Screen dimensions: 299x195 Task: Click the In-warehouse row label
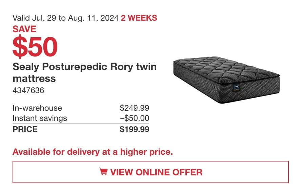pos(37,108)
